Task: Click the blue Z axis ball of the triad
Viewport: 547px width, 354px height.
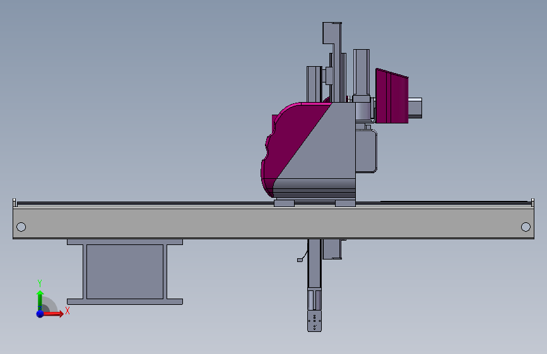Action: [40, 314]
